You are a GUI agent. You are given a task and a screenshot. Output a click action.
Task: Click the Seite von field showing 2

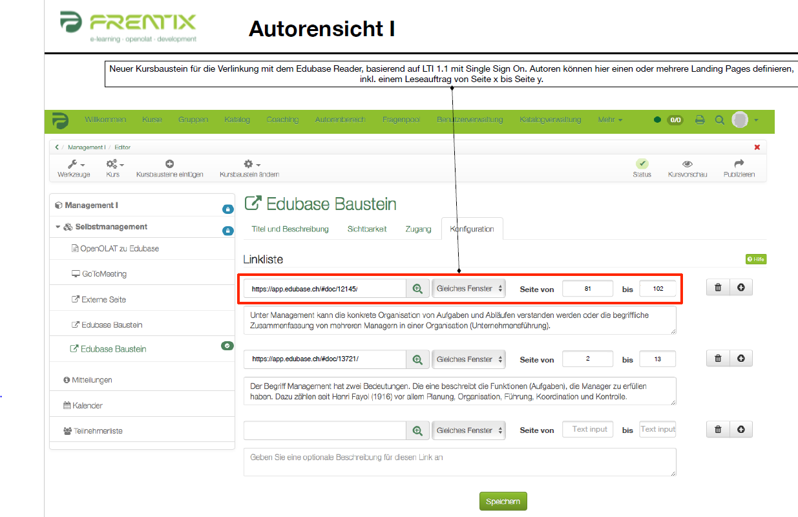click(x=587, y=359)
